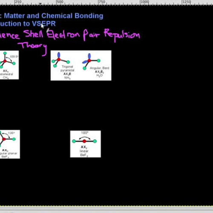Click the 'Trigonal pyramidal' caption

coord(67,69)
